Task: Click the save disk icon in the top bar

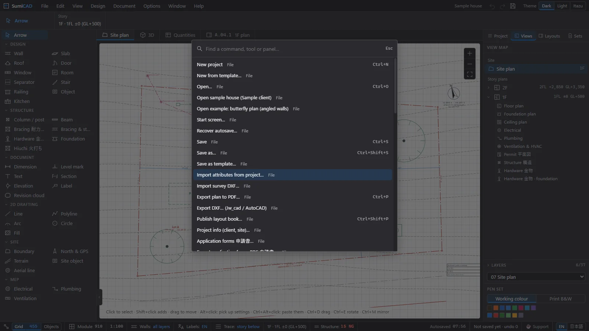Action: point(513,6)
